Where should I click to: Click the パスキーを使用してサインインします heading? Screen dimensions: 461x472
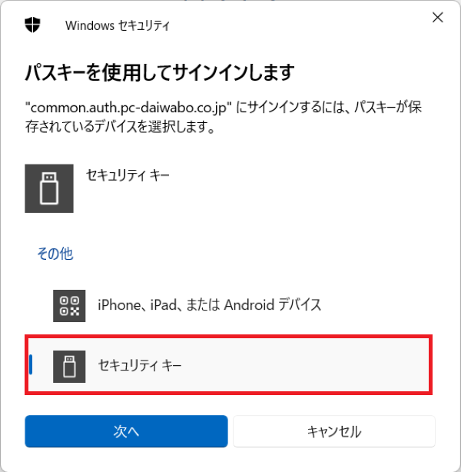point(160,72)
